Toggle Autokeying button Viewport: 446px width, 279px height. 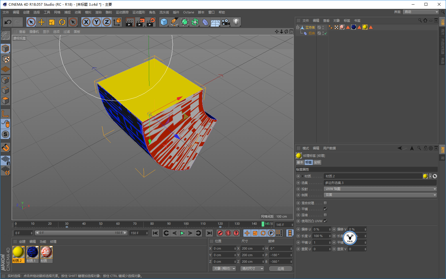[x=228, y=233]
